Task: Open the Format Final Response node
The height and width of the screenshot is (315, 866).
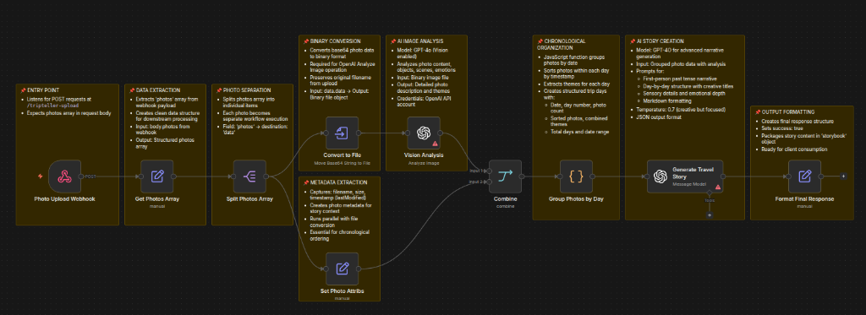Action: click(805, 177)
